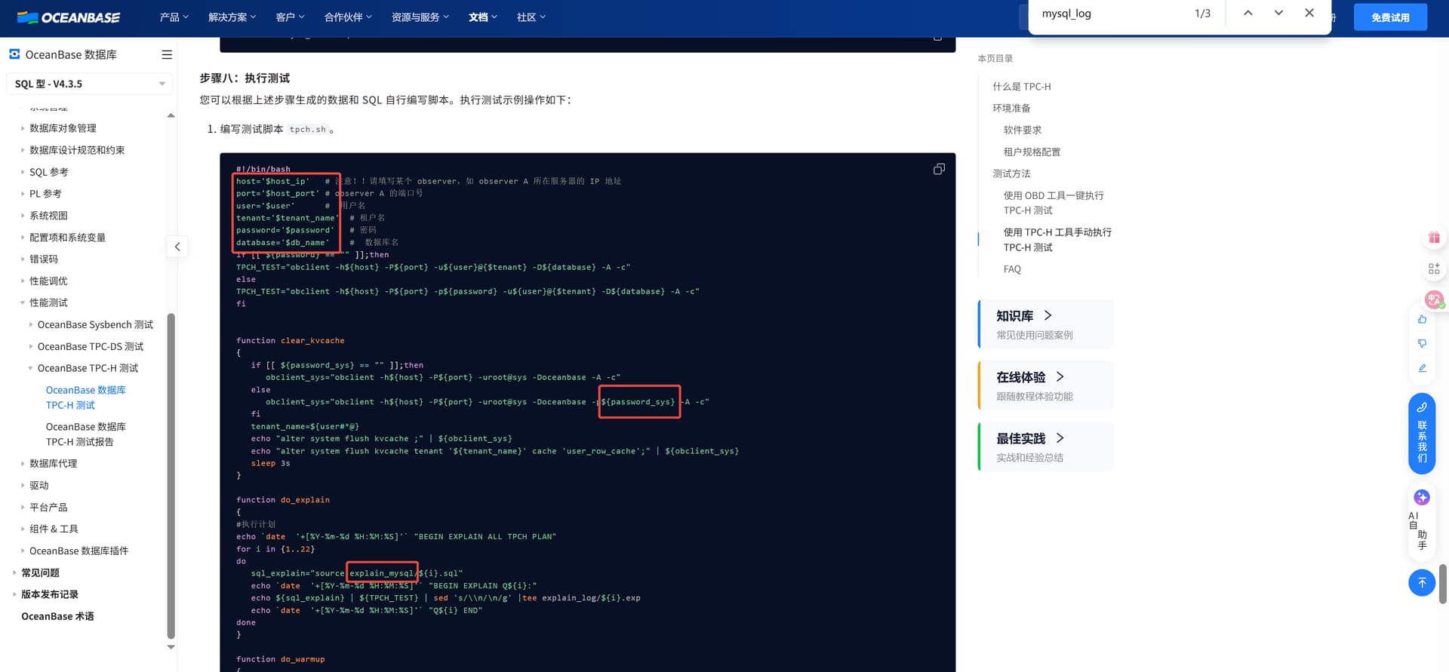Open the SQL 型 - V4.3.5 version dropdown

point(89,84)
